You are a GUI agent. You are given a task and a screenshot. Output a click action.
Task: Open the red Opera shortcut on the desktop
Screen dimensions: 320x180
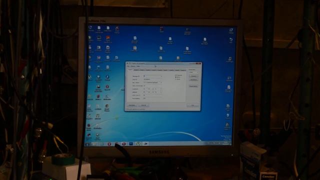click(107, 87)
